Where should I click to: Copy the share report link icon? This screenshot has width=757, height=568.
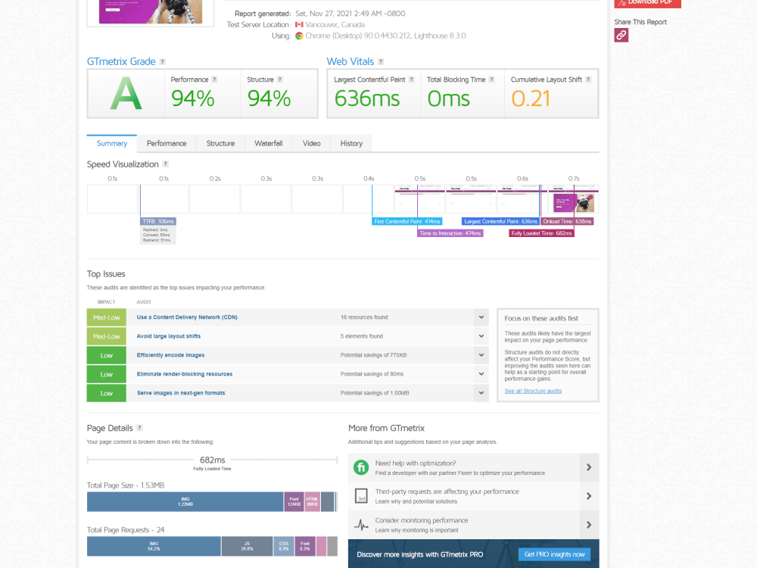tap(621, 36)
